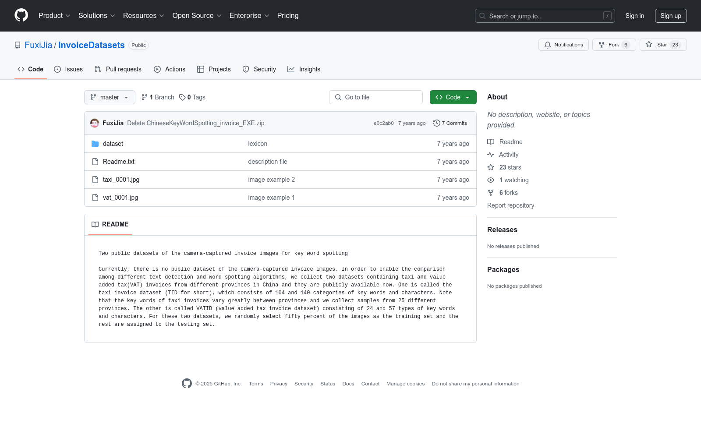701x438 pixels.
Task: Open the footer Status link
Action: coord(328,384)
